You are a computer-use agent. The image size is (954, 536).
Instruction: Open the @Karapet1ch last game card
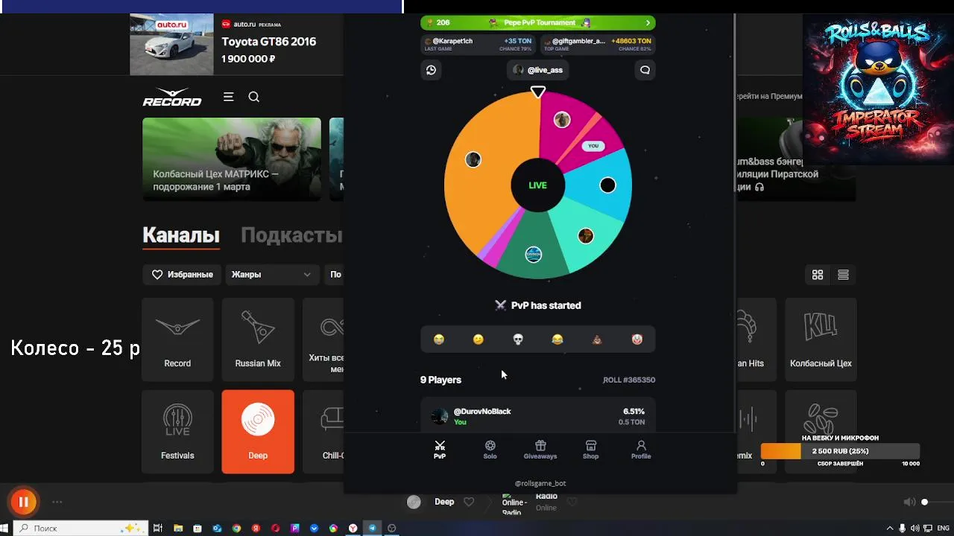point(478,45)
